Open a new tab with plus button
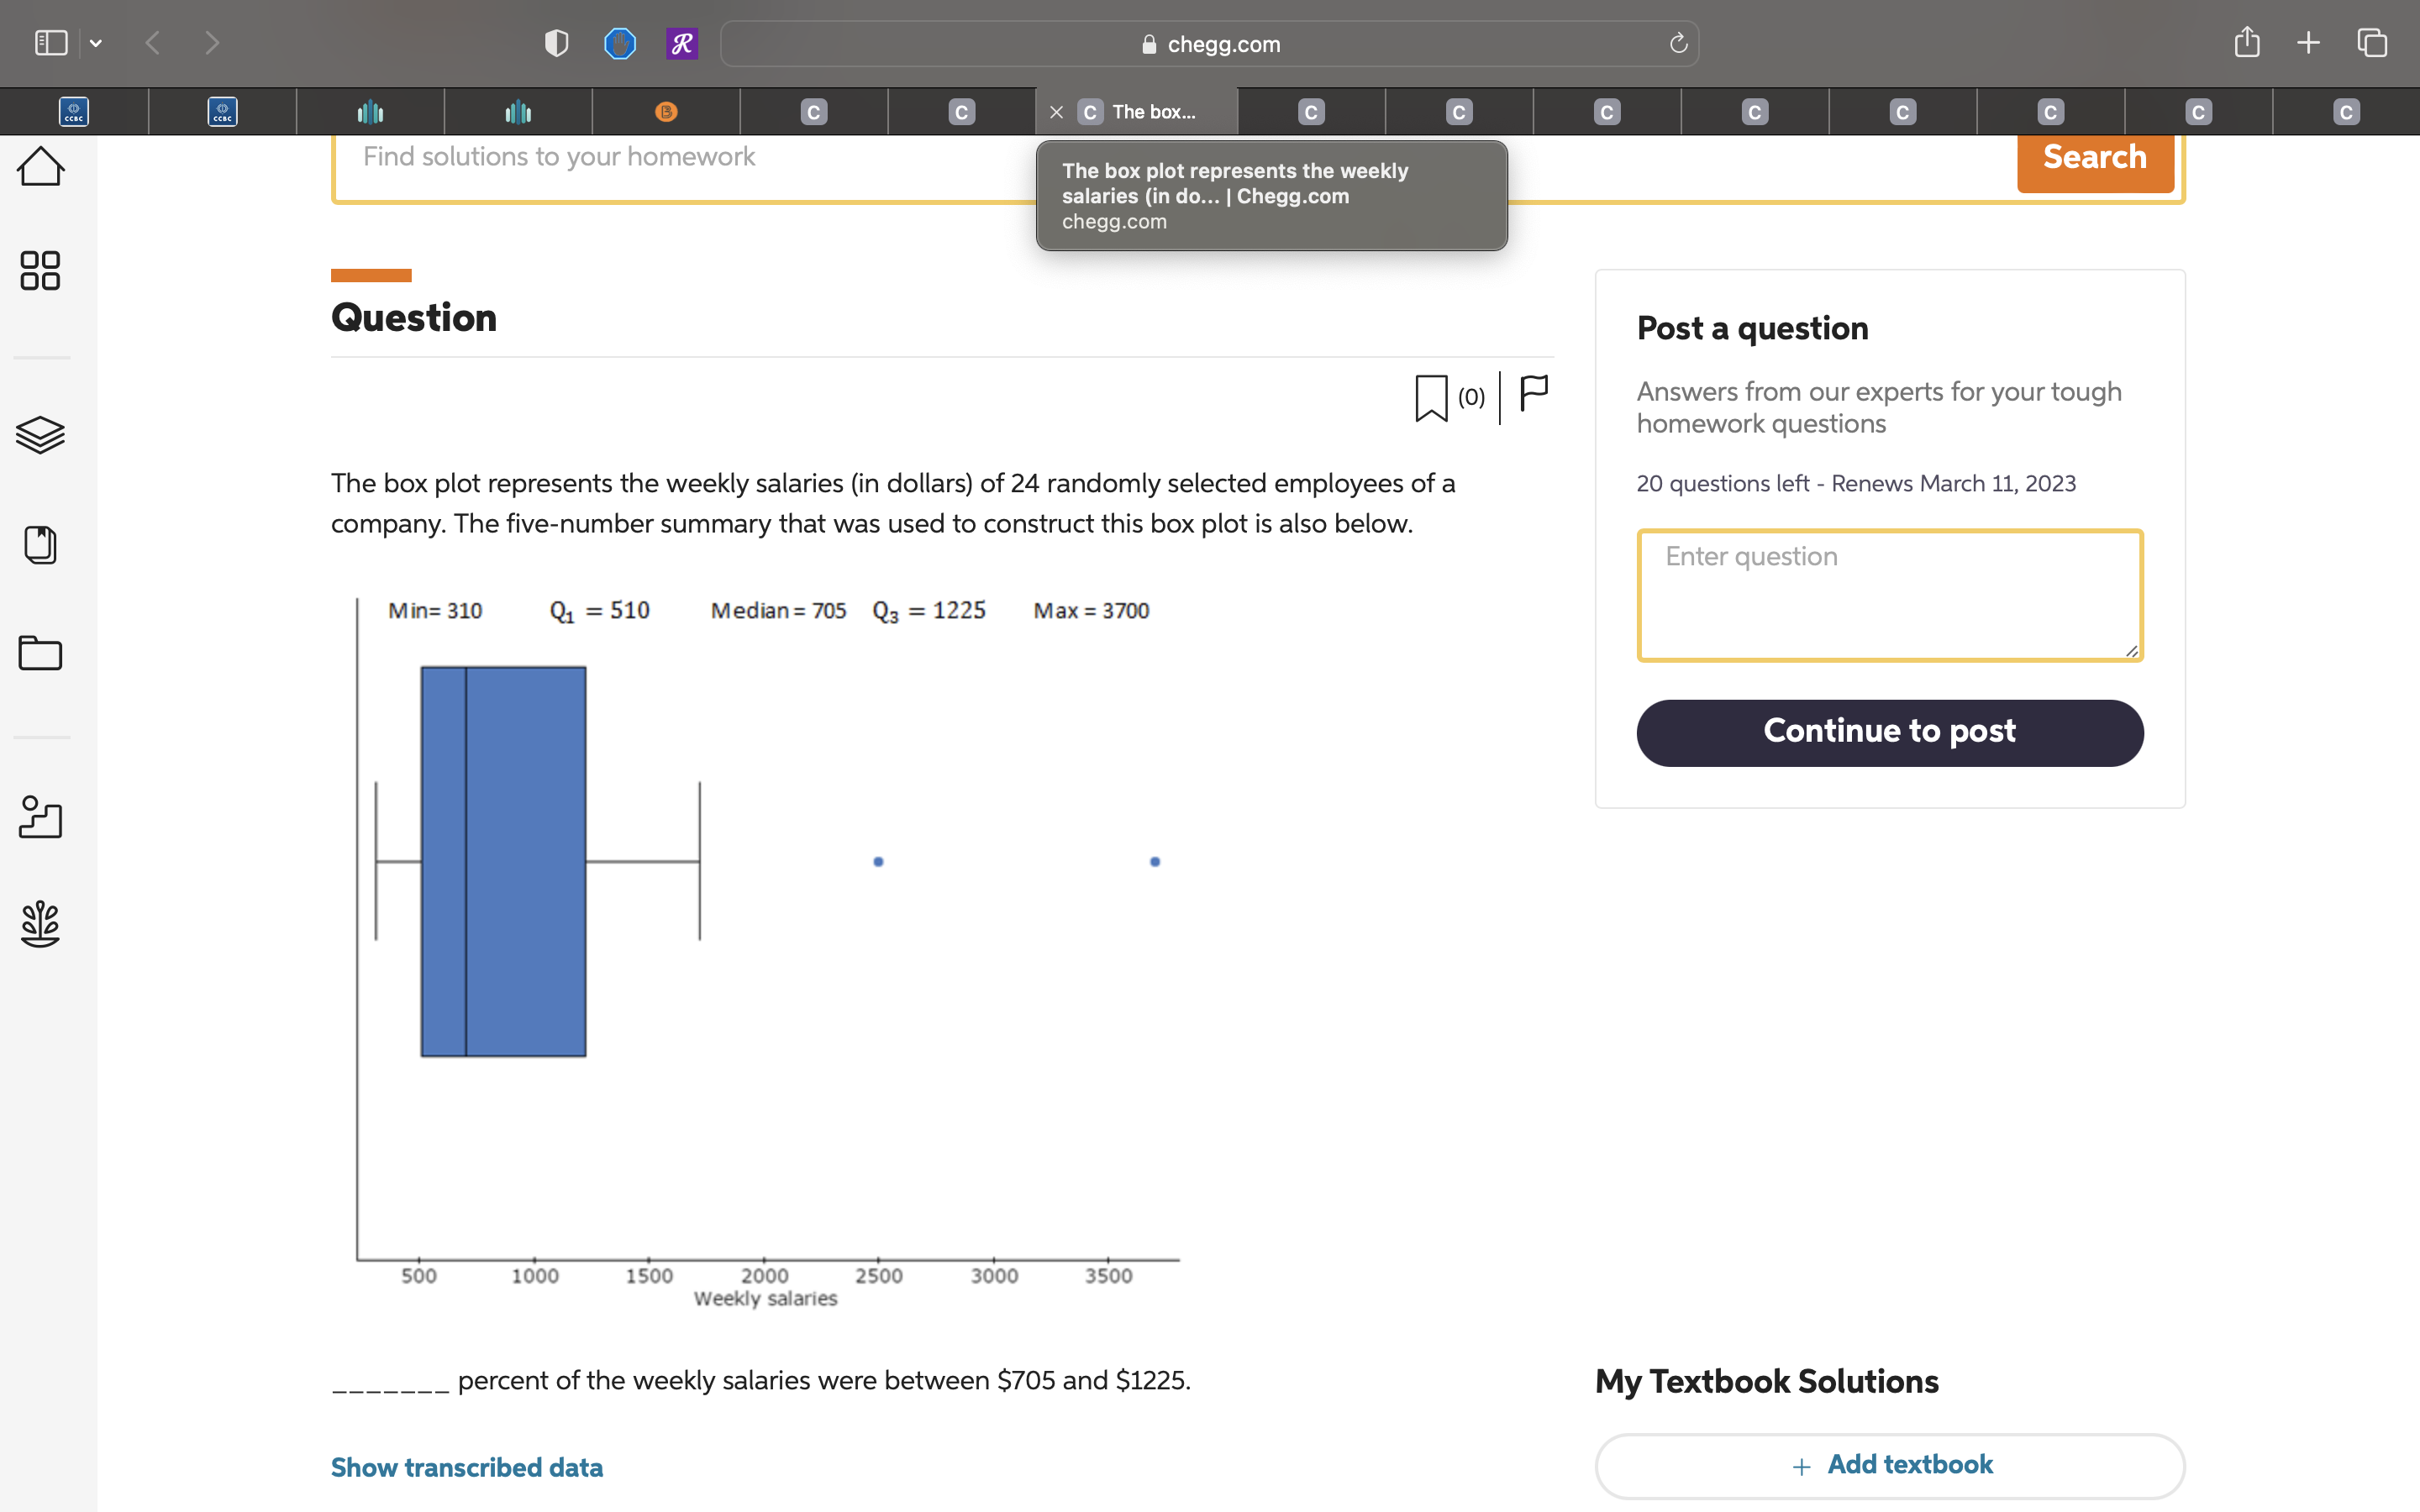Viewport: 2420px width, 1512px height. [x=2308, y=43]
